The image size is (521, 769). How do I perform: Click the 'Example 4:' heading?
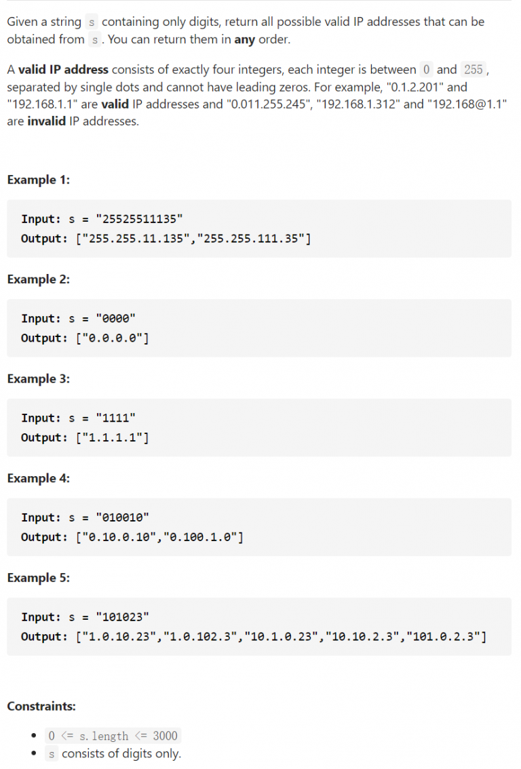[39, 479]
